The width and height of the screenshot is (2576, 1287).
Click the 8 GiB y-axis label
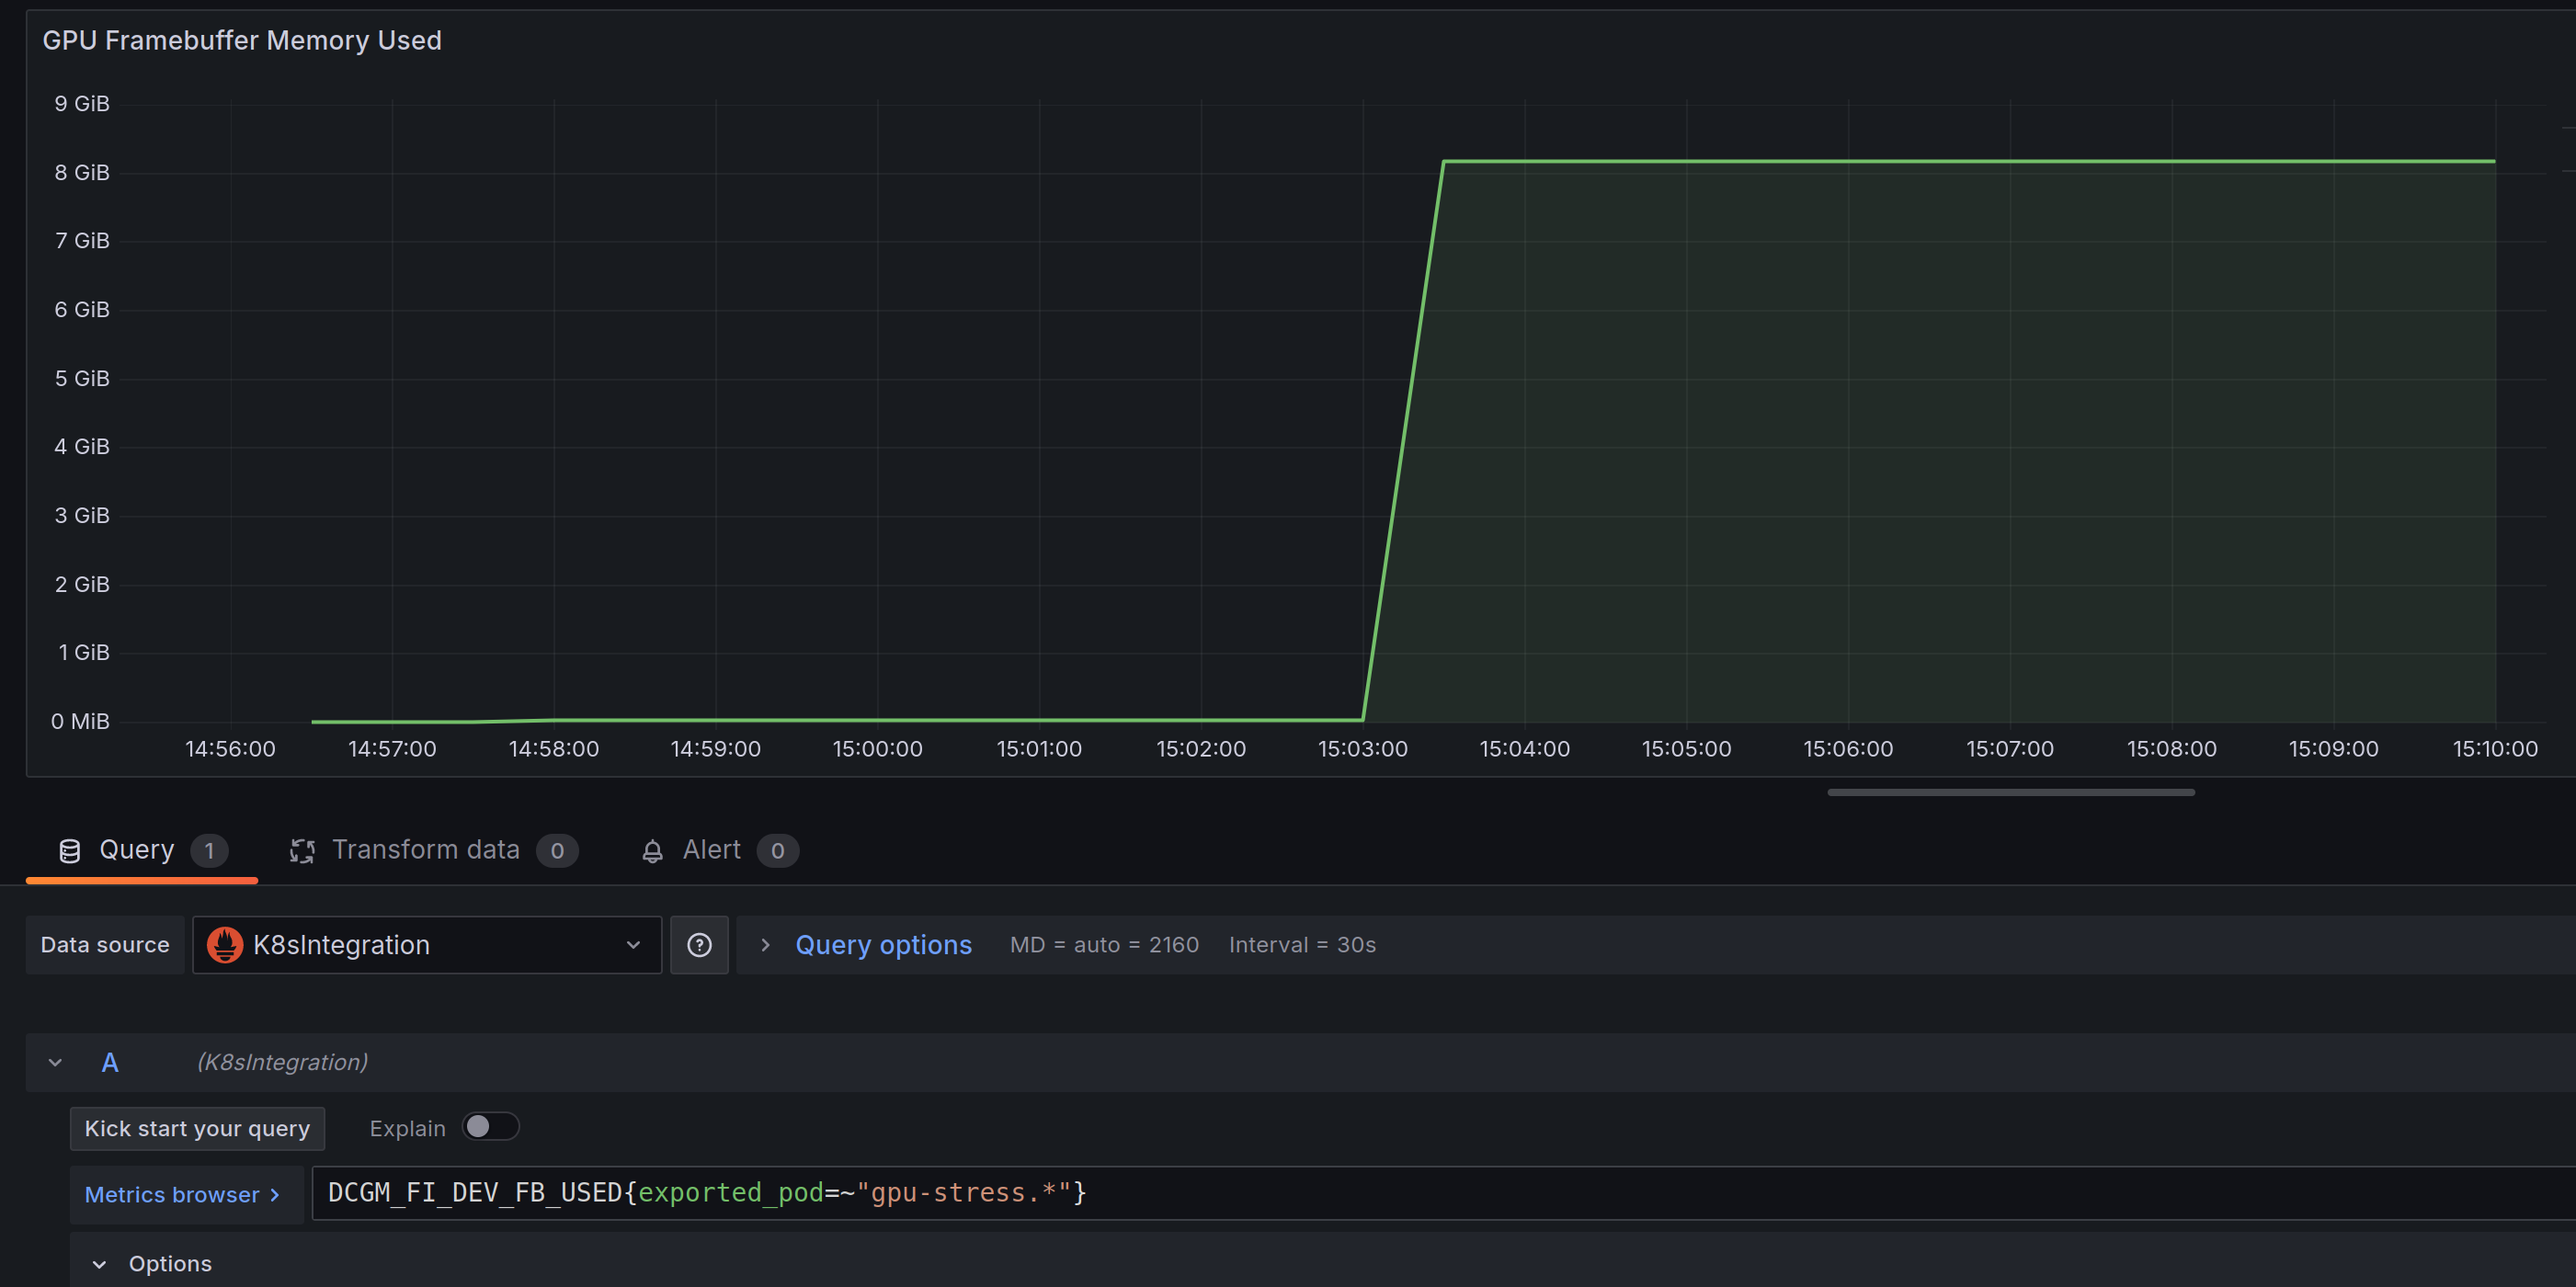[82, 172]
